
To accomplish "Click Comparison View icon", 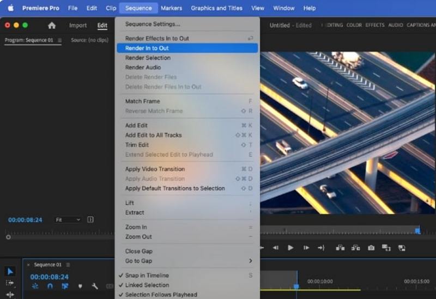I will pyautogui.click(x=386, y=248).
